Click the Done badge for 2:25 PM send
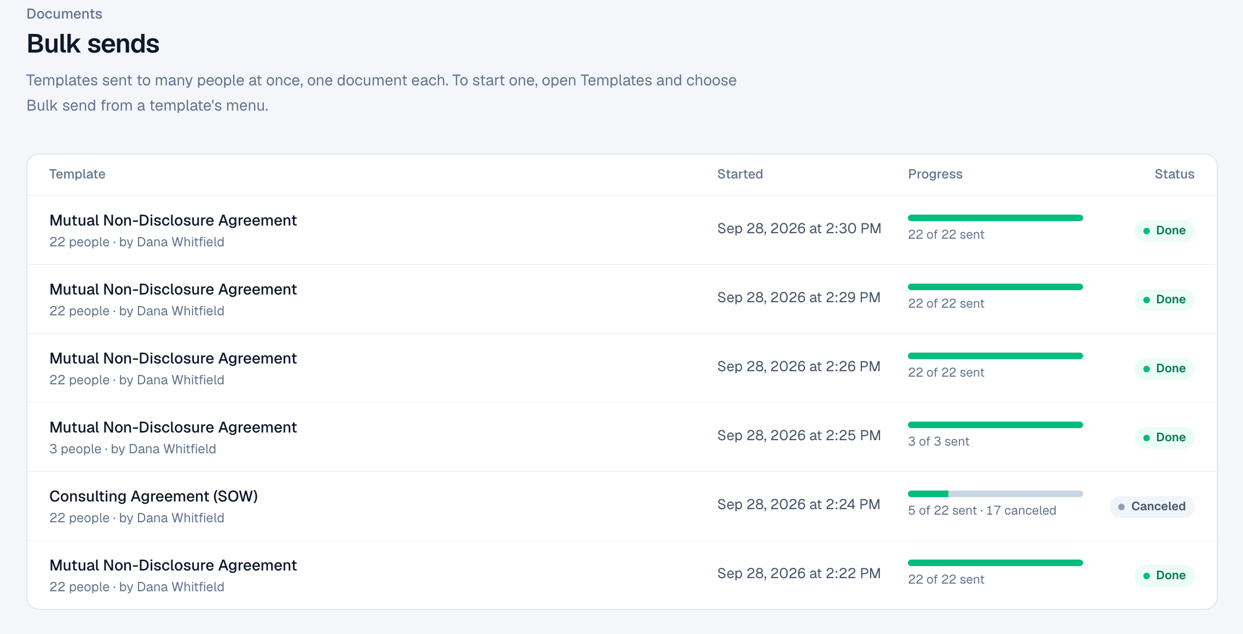The width and height of the screenshot is (1243, 634). (1165, 437)
